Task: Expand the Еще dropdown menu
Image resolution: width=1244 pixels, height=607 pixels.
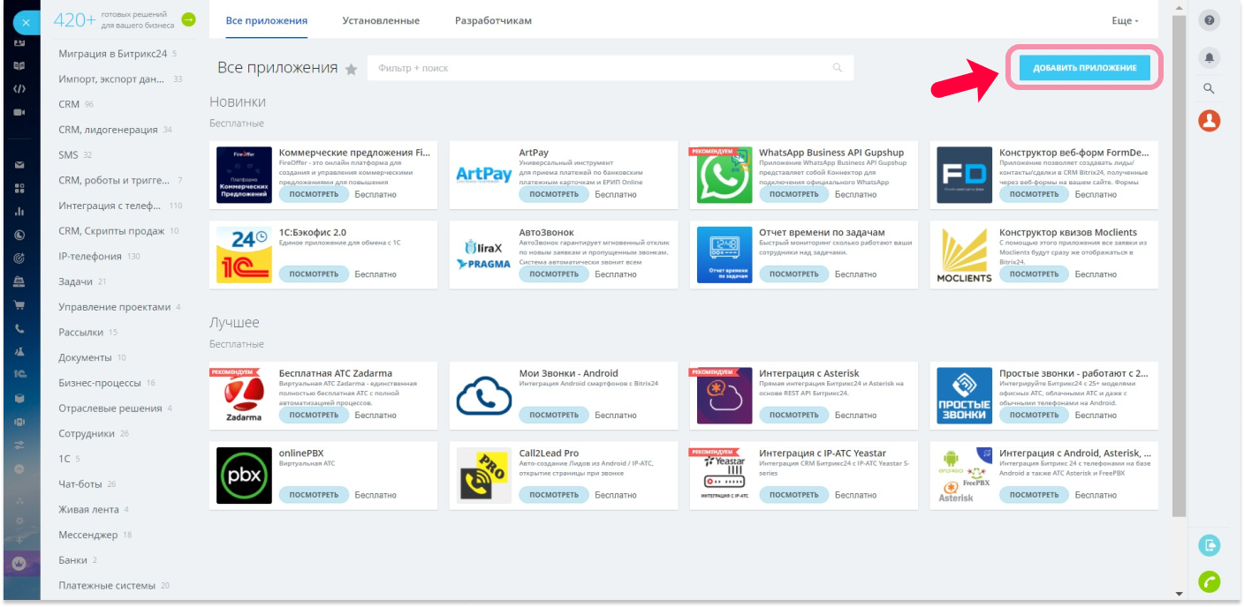Action: tap(1125, 20)
